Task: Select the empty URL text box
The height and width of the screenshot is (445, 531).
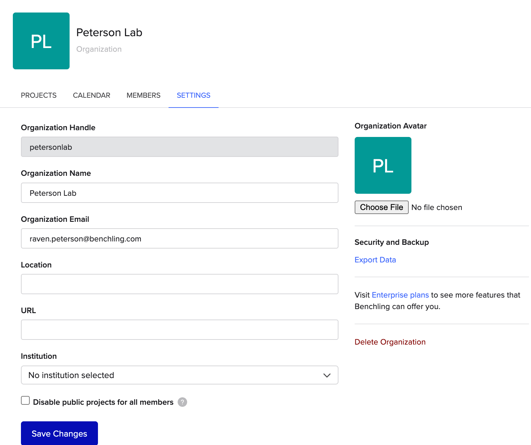Action: coord(179,330)
